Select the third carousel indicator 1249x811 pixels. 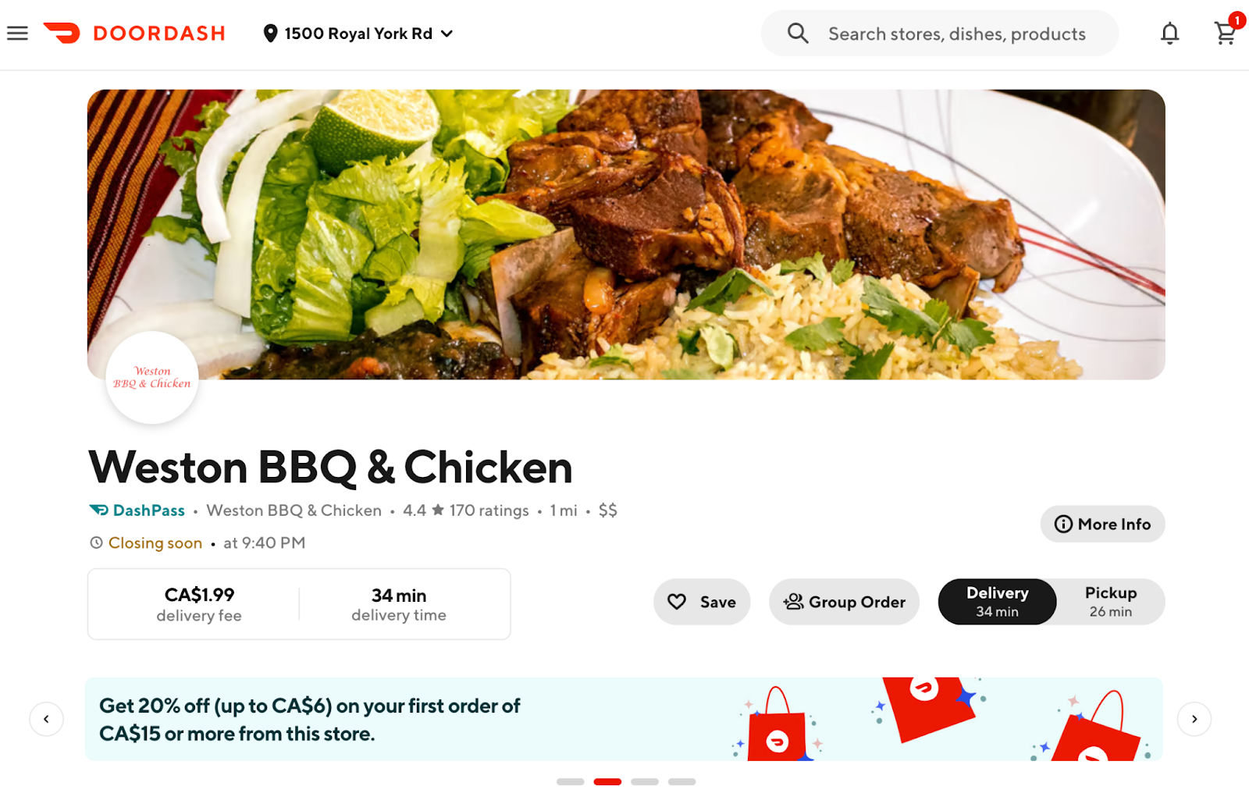[645, 781]
